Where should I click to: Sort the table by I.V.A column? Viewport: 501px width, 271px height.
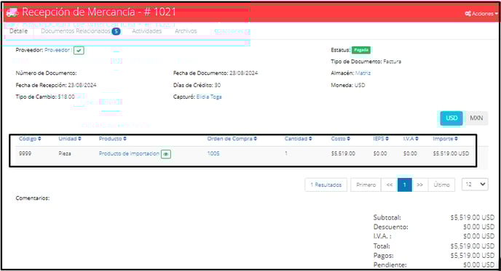point(411,139)
